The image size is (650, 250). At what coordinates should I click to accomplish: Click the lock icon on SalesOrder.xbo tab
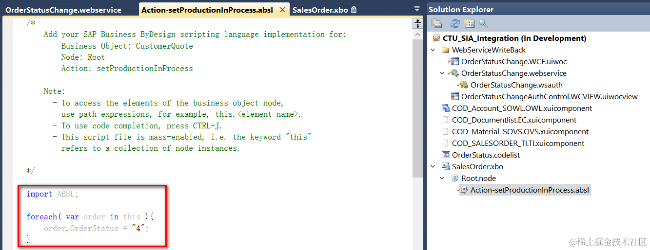(x=354, y=9)
